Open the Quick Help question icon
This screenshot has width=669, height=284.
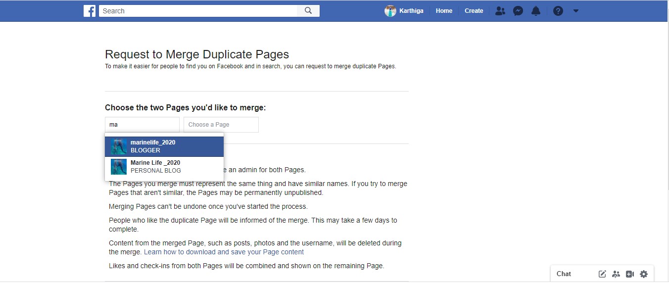(x=558, y=11)
